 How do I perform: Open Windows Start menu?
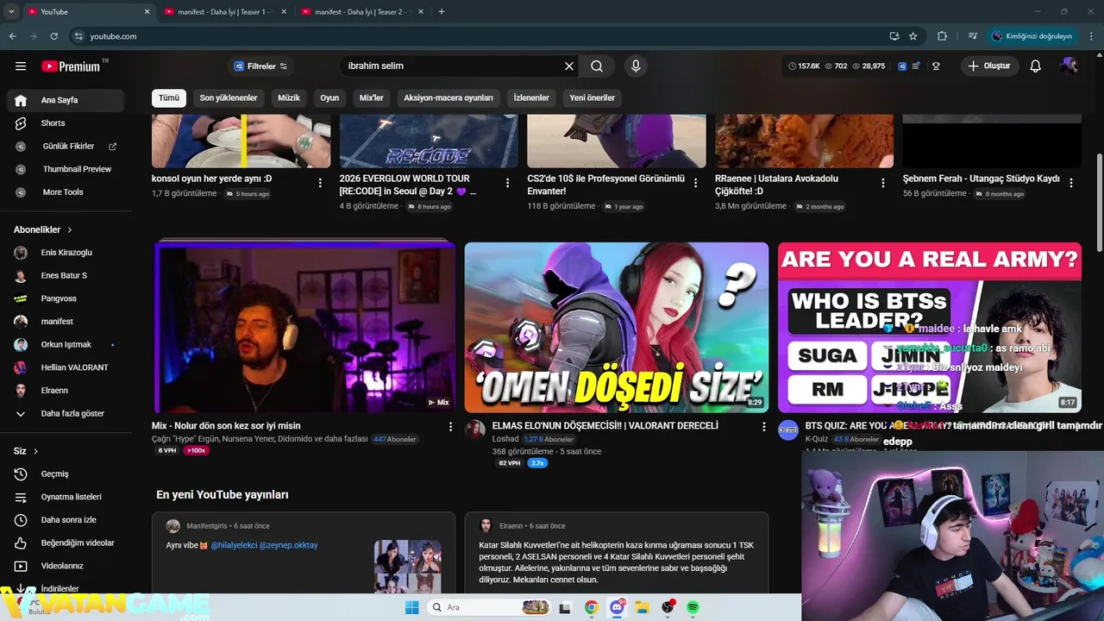[412, 608]
